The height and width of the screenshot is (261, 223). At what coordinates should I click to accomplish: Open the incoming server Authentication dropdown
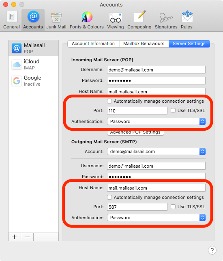[157, 121]
